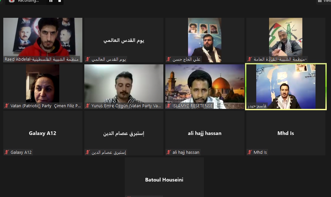Viewport: 331px width, 197px height.
Task: Pause the recording
Action: click(51, 1)
